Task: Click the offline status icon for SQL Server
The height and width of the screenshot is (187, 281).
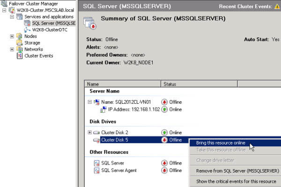Action: 164,163
